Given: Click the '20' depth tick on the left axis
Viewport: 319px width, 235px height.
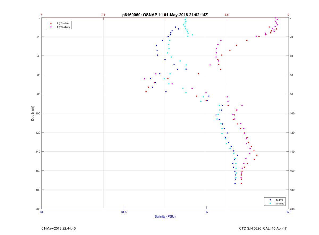Looking at the screenshot, I should [39, 37].
